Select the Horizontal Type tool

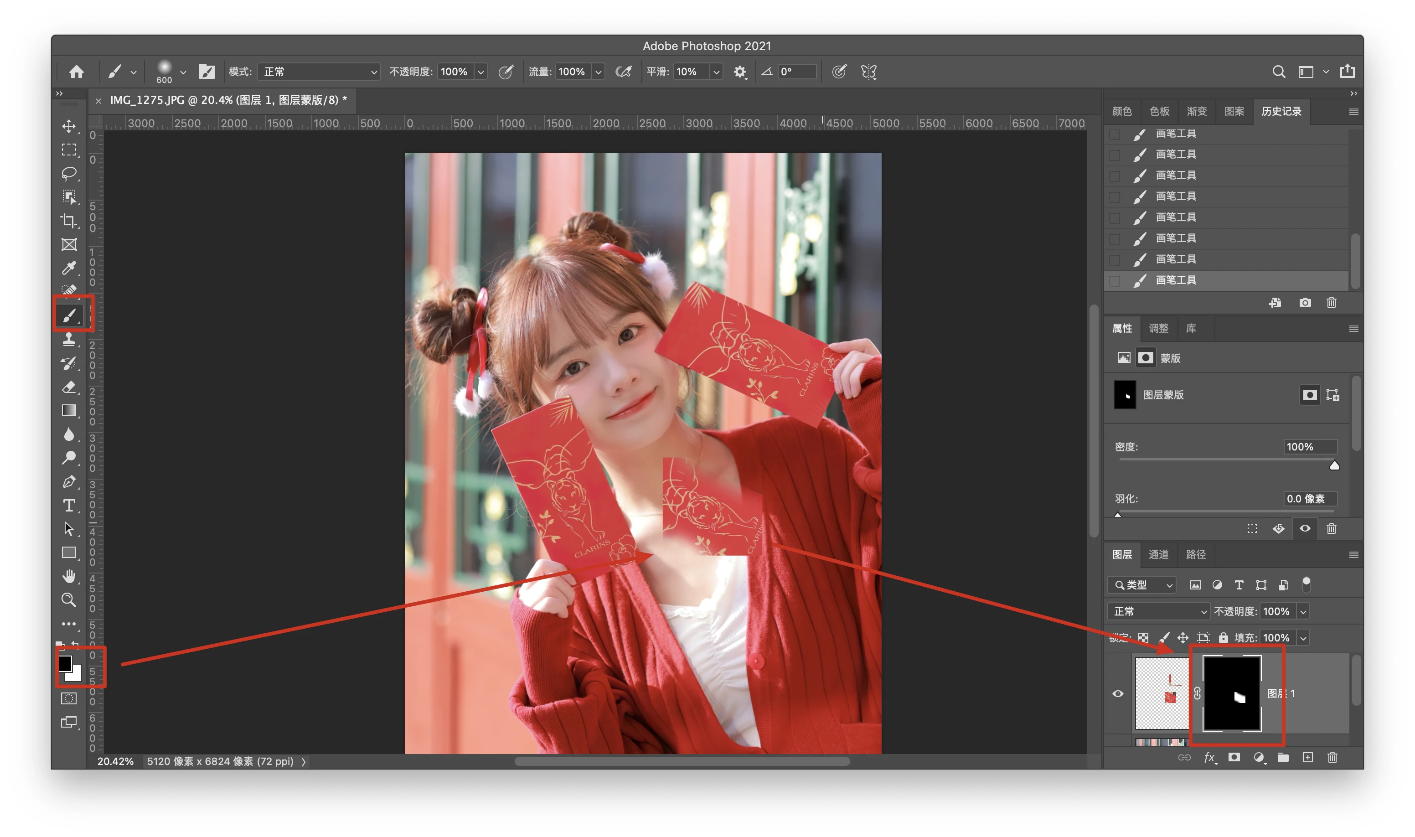pyautogui.click(x=69, y=506)
